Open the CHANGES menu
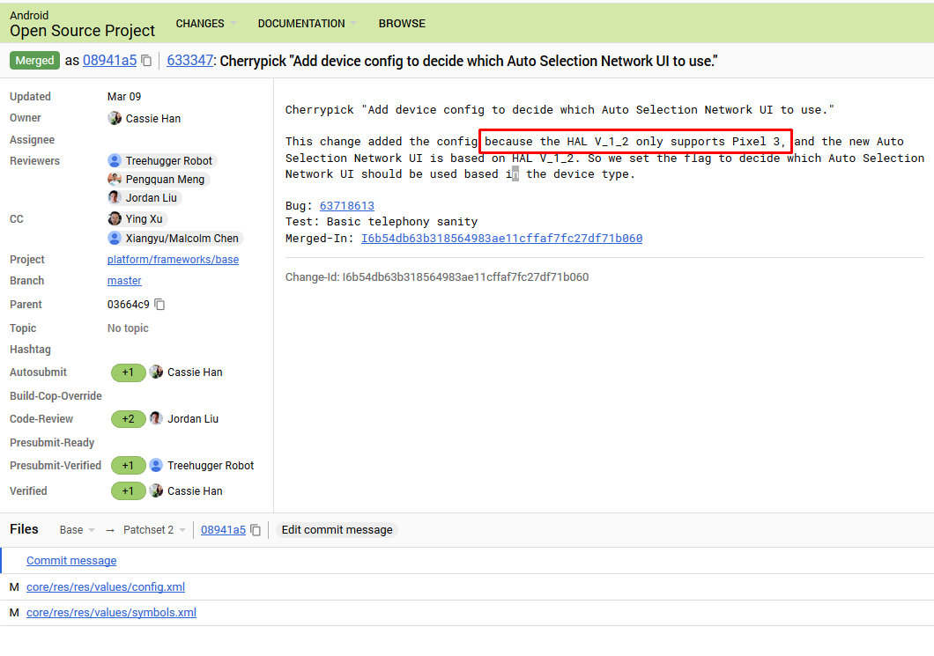The width and height of the screenshot is (934, 656). [x=205, y=24]
